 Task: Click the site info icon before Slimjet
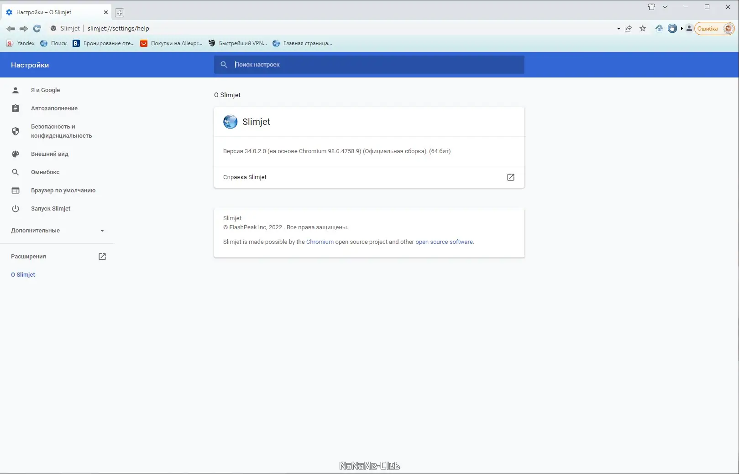[x=53, y=28]
